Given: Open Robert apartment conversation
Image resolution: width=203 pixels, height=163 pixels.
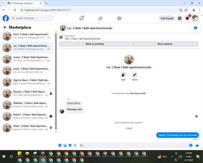Looking at the screenshot, I should [x=28, y=116].
